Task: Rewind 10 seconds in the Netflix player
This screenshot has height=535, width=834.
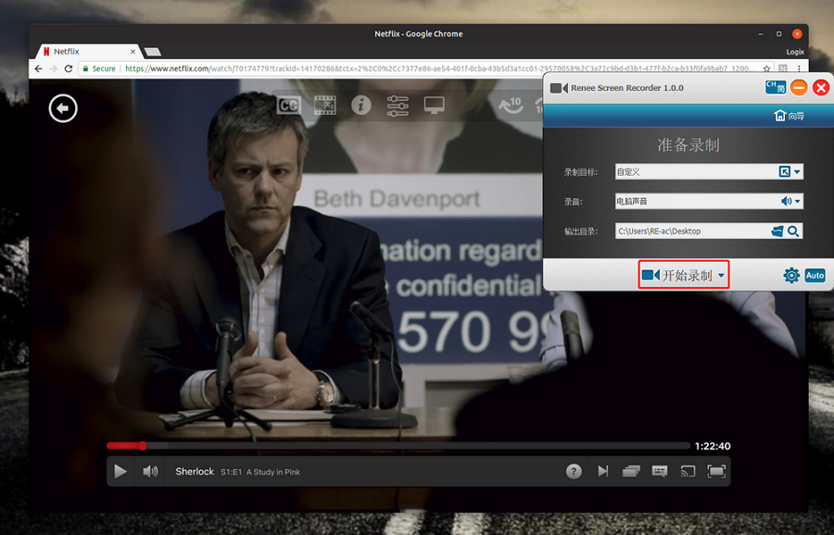Action: click(x=510, y=106)
